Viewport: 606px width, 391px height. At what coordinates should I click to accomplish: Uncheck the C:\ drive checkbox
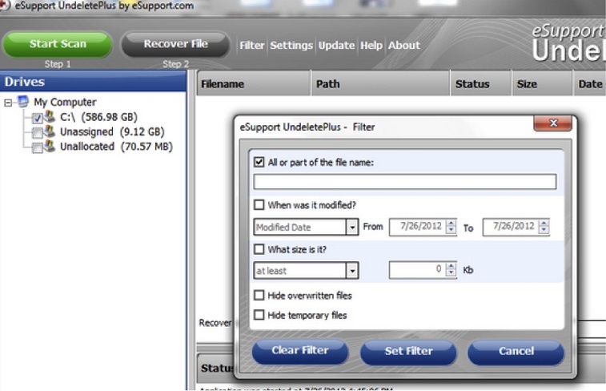(37, 118)
